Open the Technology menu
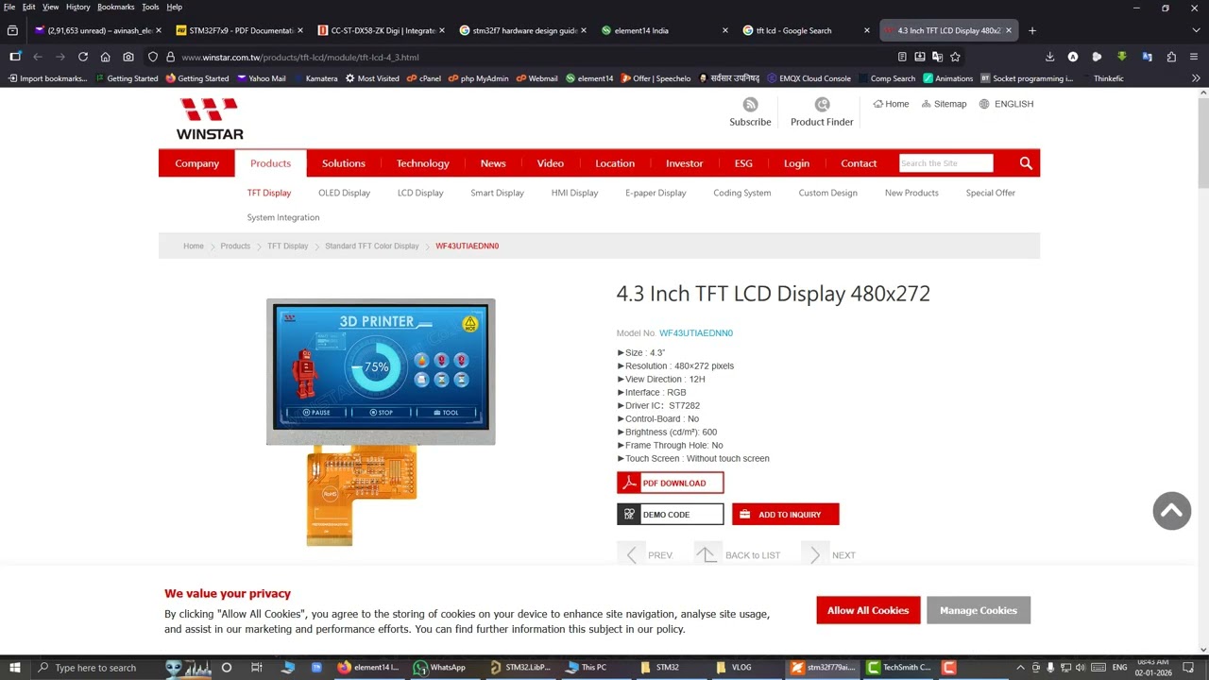 pos(422,163)
